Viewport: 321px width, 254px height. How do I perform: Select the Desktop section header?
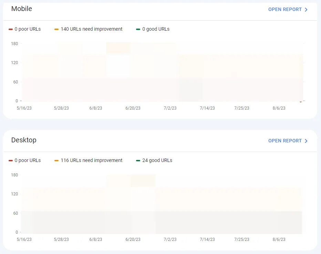point(24,140)
